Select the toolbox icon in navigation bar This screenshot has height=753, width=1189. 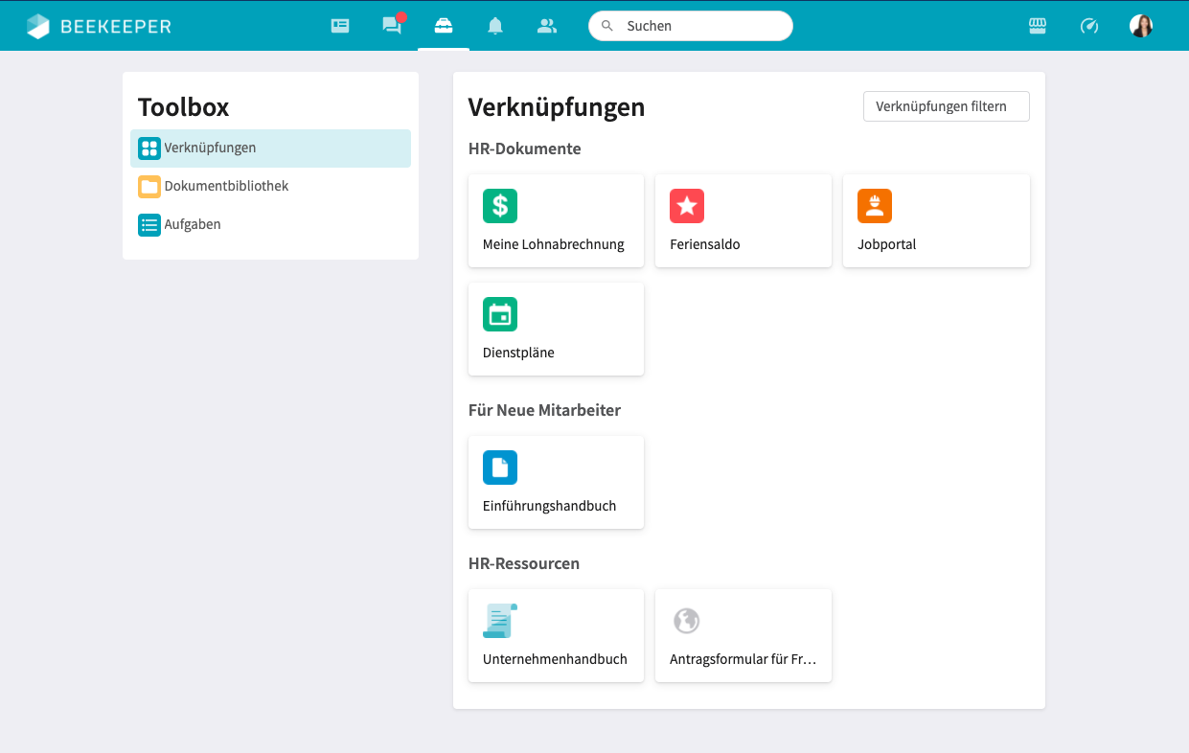tap(444, 26)
